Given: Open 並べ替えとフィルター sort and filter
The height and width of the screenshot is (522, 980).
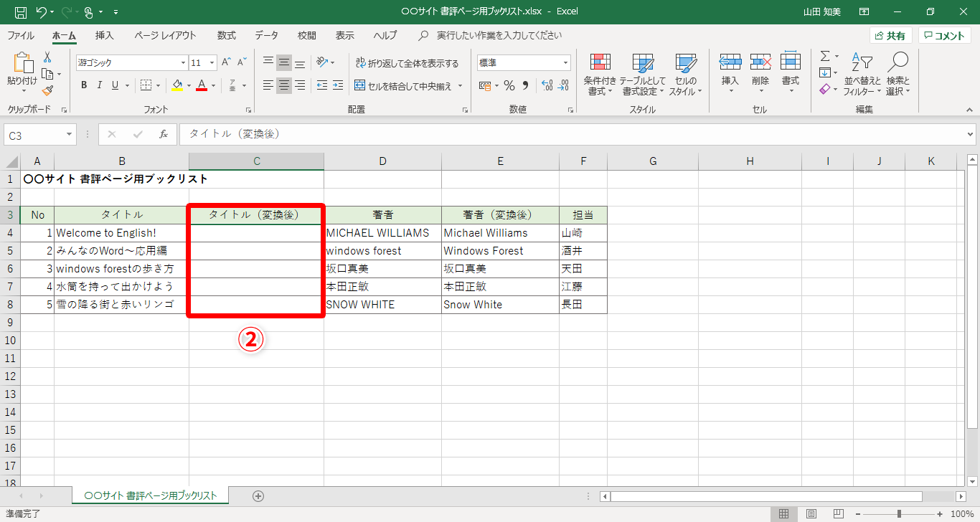Looking at the screenshot, I should click(x=862, y=74).
